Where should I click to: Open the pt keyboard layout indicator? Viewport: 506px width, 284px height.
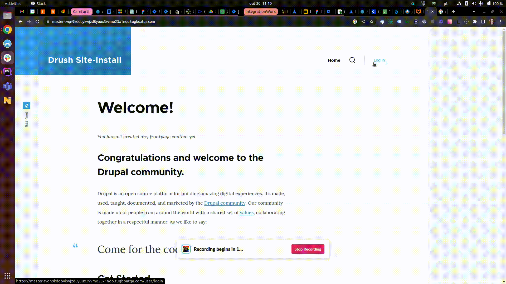pyautogui.click(x=446, y=3)
